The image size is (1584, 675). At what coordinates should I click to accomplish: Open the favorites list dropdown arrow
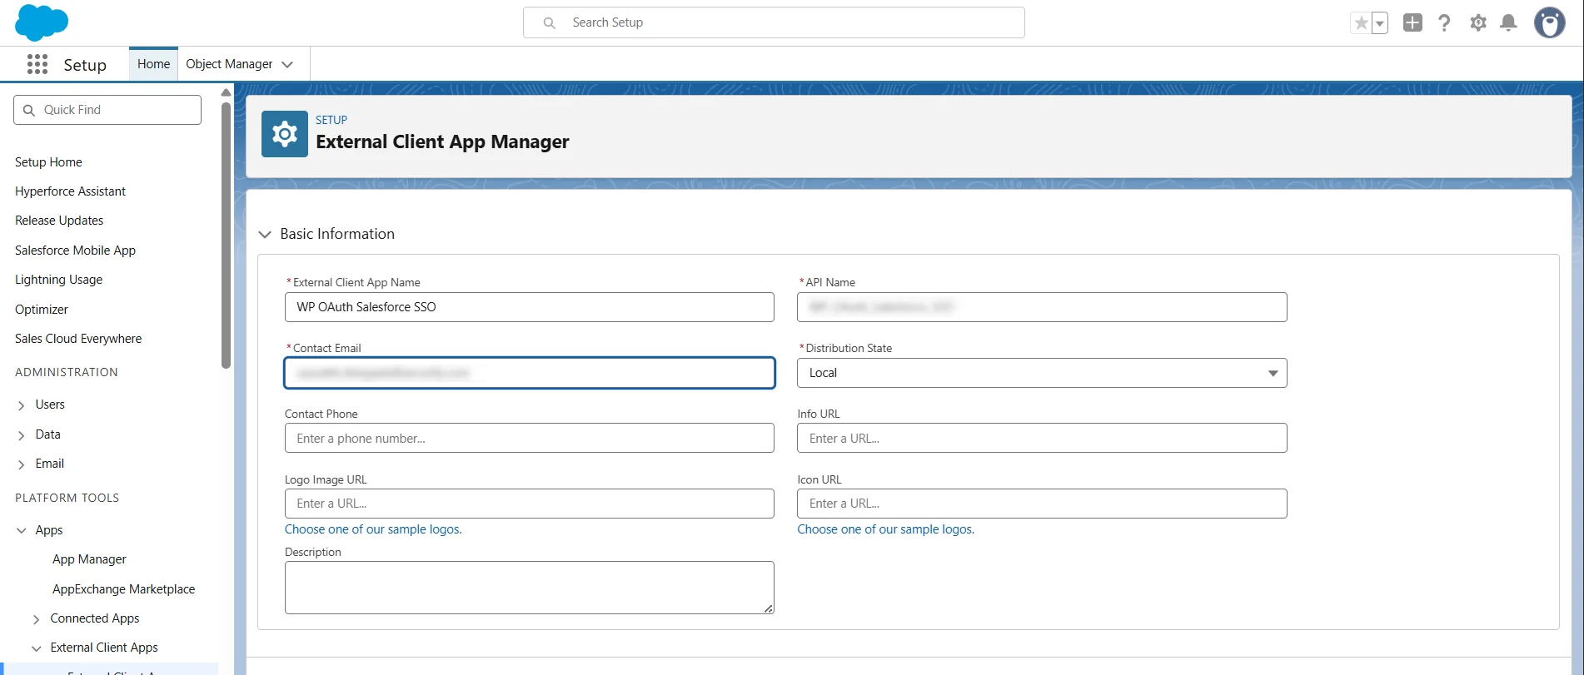pyautogui.click(x=1380, y=23)
